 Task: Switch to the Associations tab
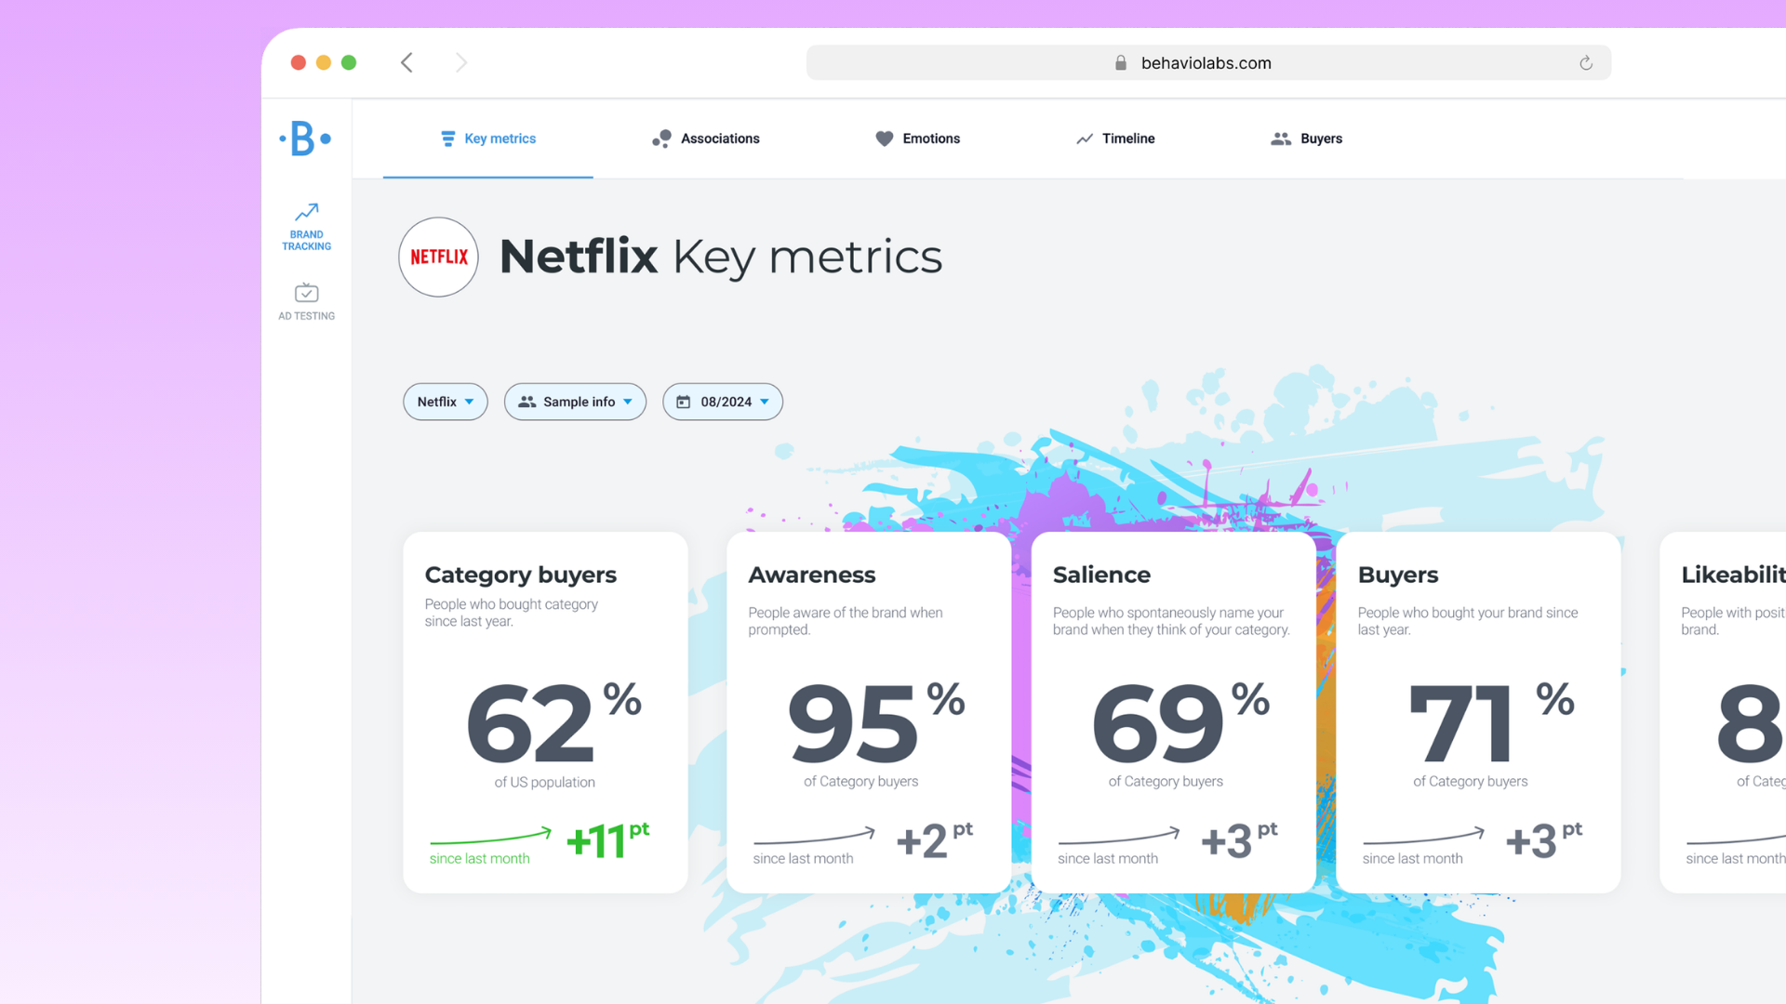pyautogui.click(x=706, y=139)
